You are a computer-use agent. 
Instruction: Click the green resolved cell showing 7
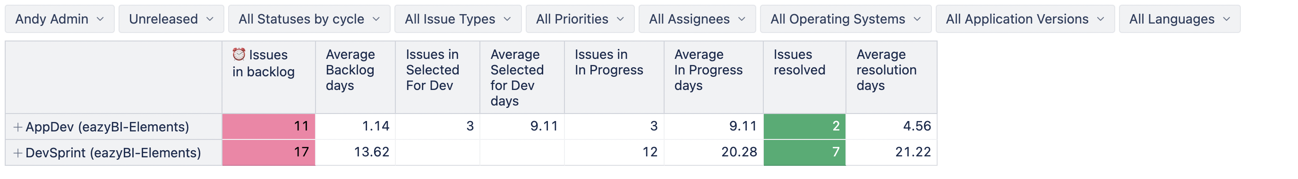[x=805, y=152]
